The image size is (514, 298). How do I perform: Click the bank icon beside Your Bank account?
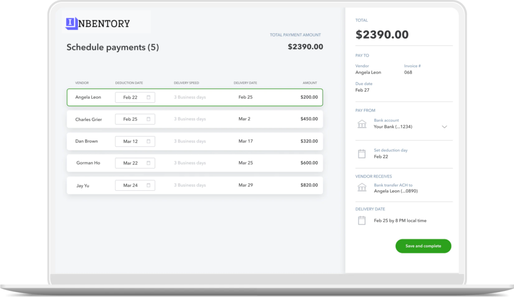[x=361, y=124]
